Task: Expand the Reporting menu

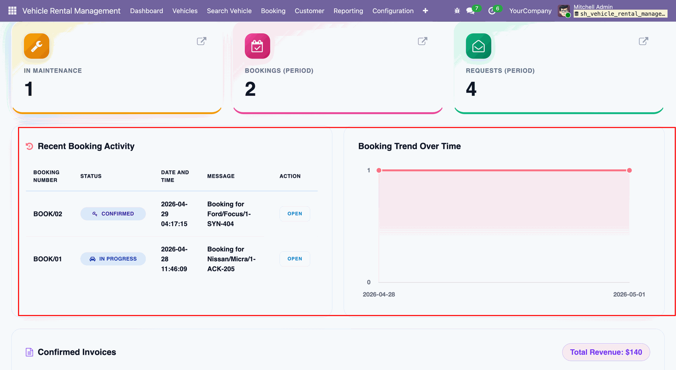Action: (348, 11)
